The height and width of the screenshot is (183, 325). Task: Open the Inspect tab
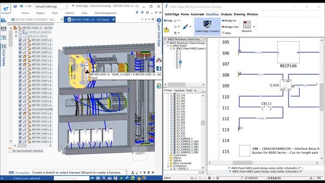(40, 13)
